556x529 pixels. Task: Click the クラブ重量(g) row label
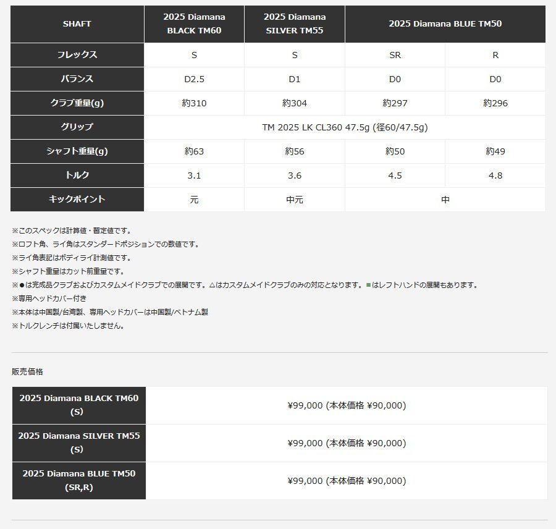(77, 103)
